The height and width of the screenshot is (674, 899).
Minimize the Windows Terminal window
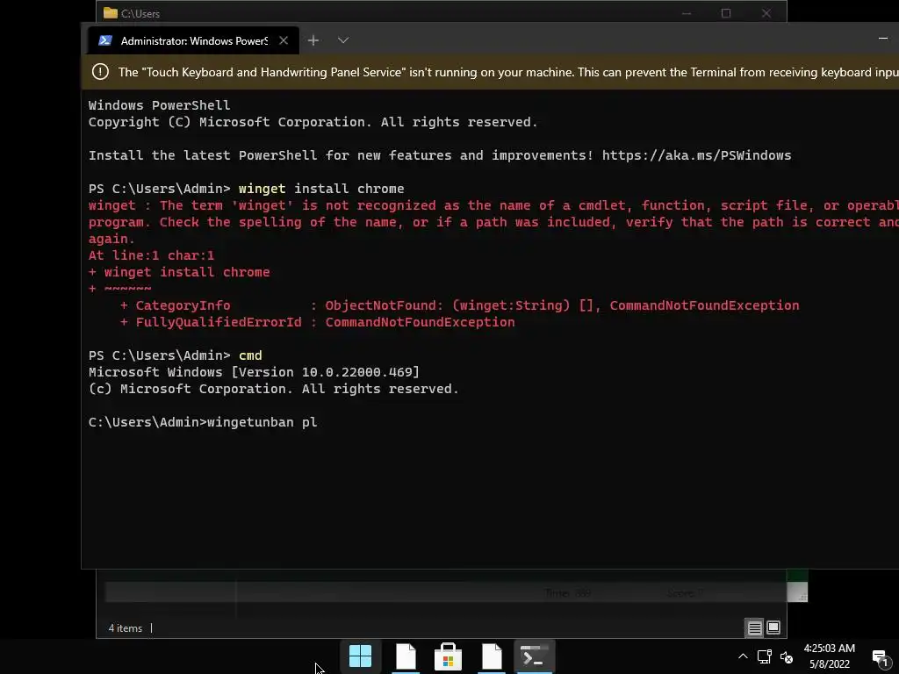(883, 39)
